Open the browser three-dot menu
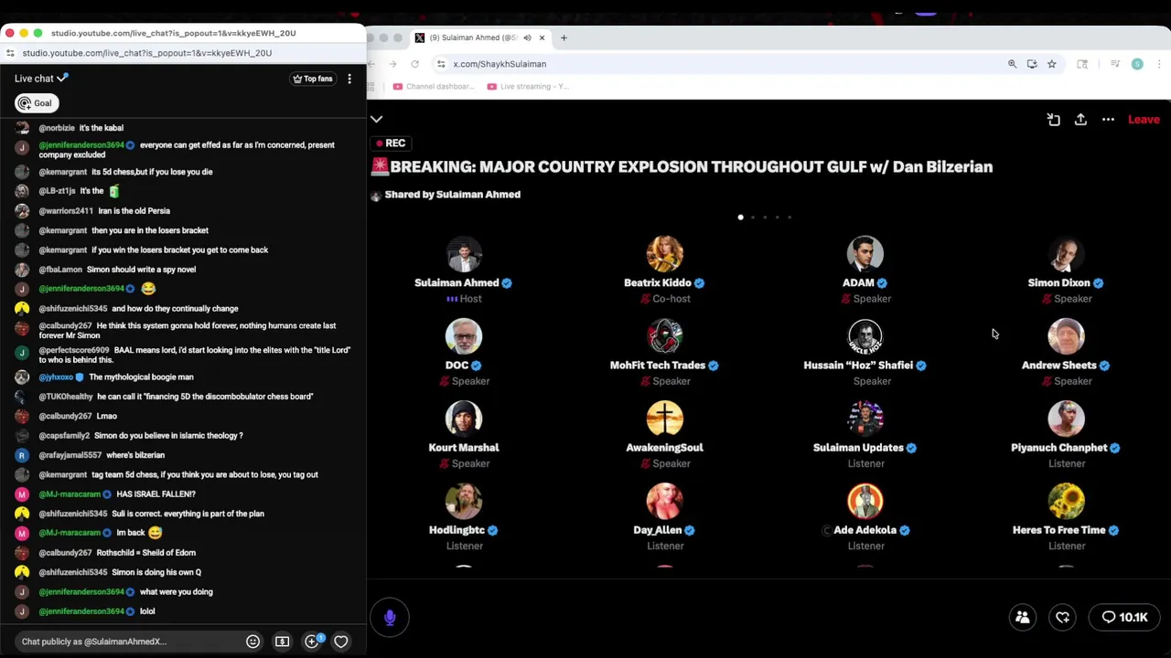The width and height of the screenshot is (1171, 658). tap(1159, 64)
